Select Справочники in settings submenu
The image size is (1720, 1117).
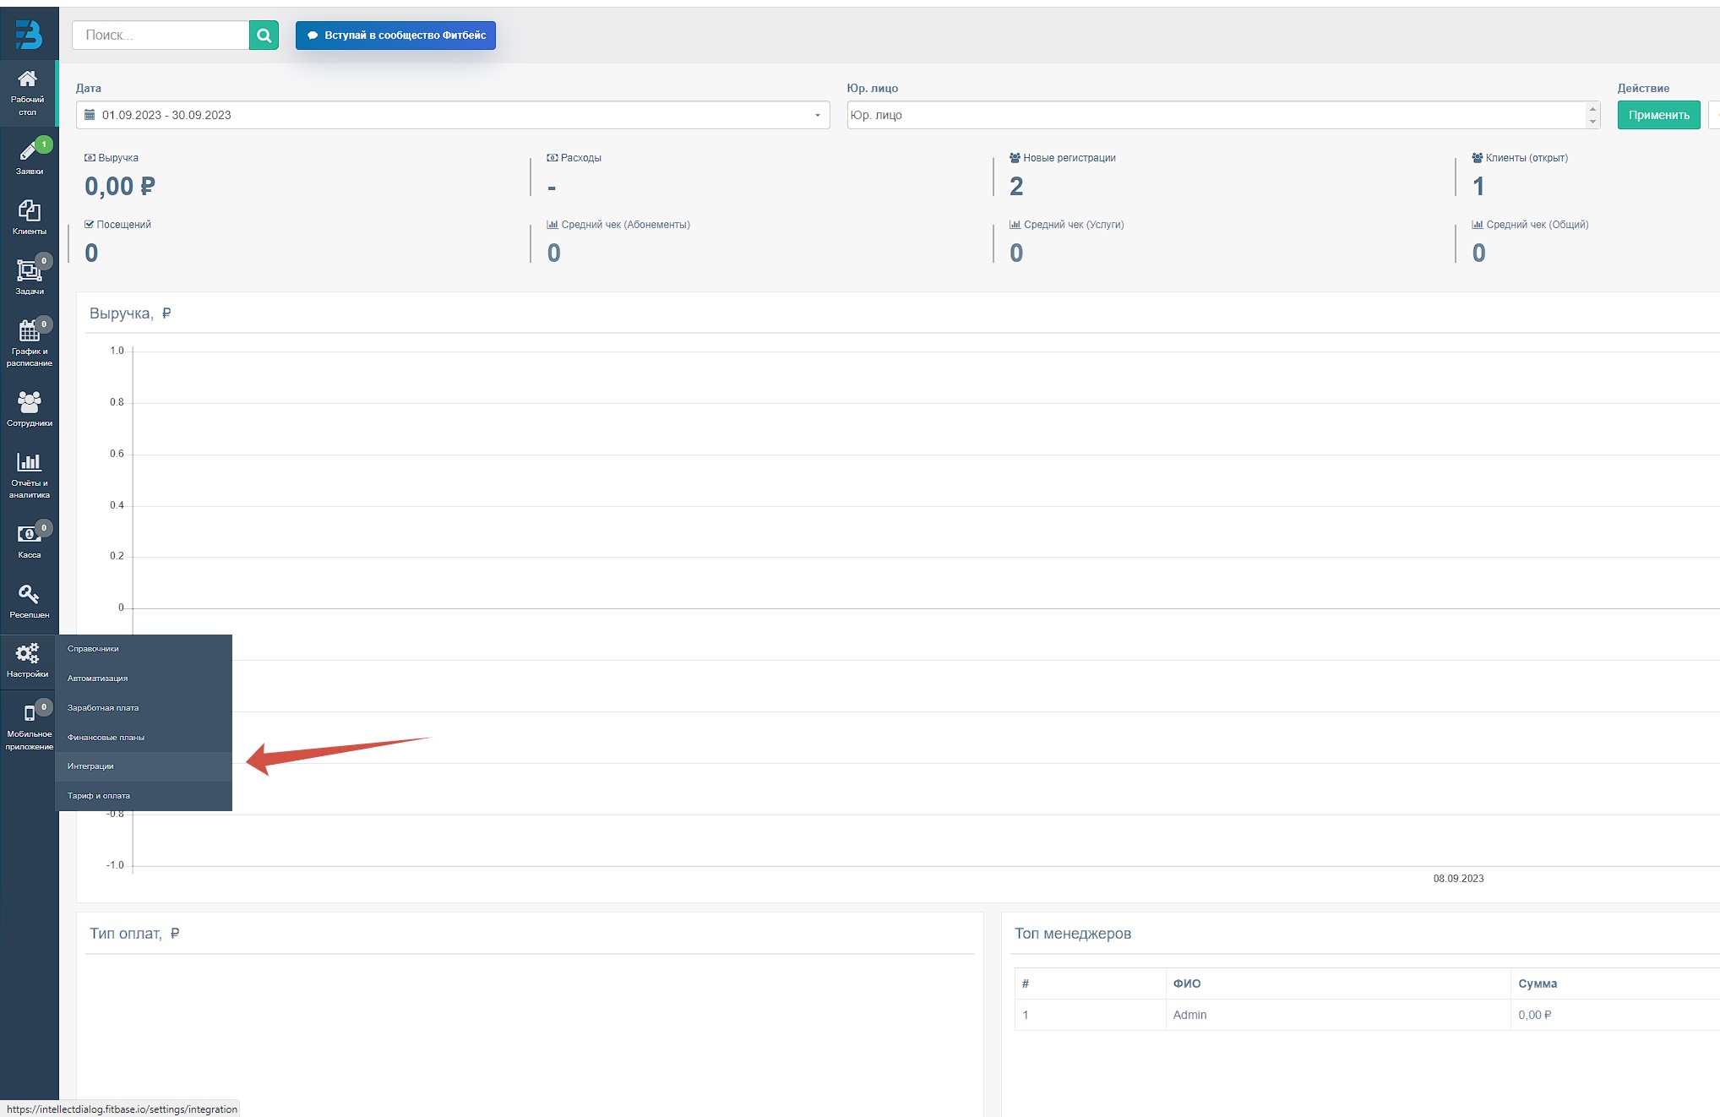click(93, 649)
